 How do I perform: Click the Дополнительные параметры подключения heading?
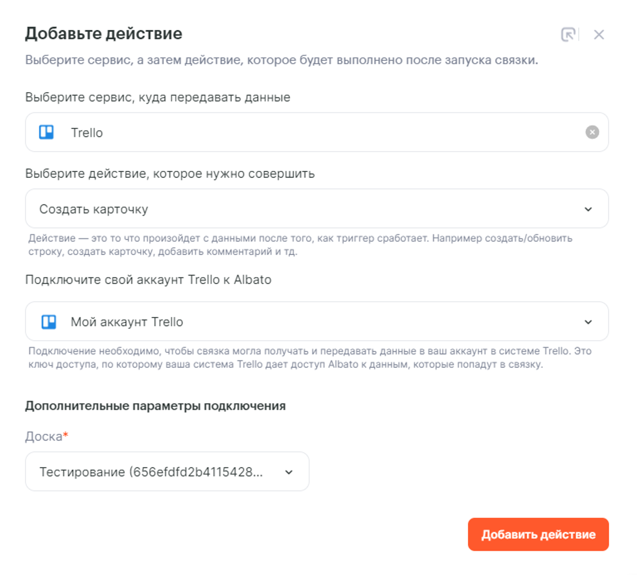[155, 406]
